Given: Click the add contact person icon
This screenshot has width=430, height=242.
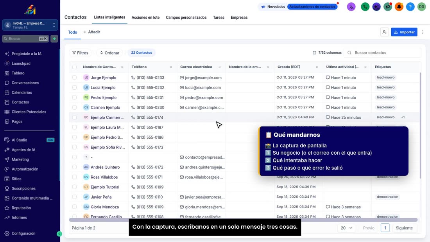Looking at the screenshot, I should tap(385, 32).
